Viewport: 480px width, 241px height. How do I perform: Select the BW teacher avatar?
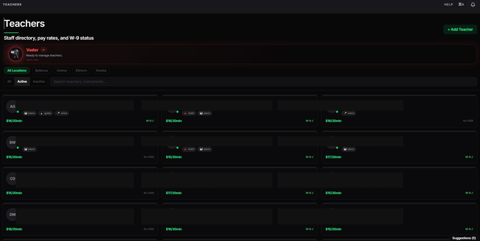[12, 142]
